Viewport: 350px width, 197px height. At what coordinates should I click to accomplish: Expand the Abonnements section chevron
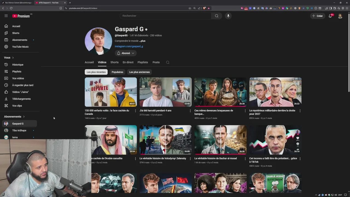[24, 117]
